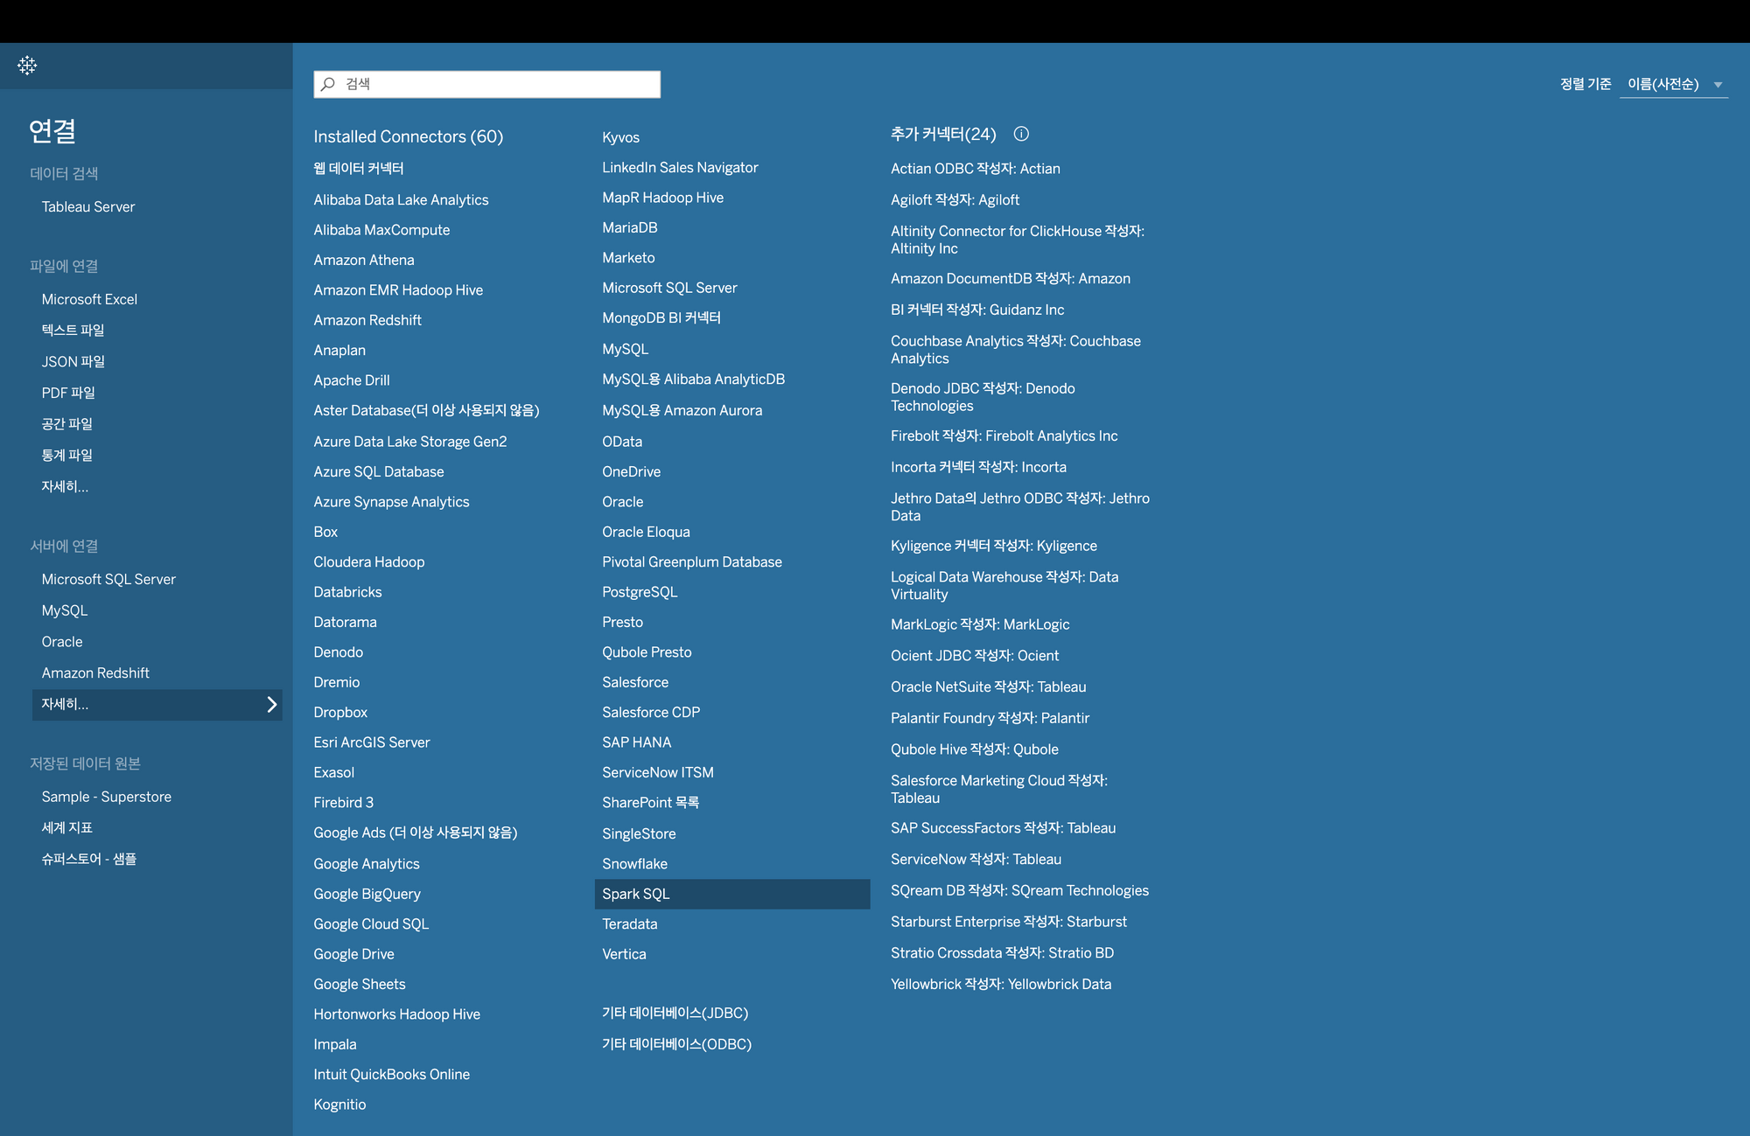Viewport: 1750px width, 1136px height.
Task: Choose Snowflake connector
Action: pyautogui.click(x=634, y=864)
